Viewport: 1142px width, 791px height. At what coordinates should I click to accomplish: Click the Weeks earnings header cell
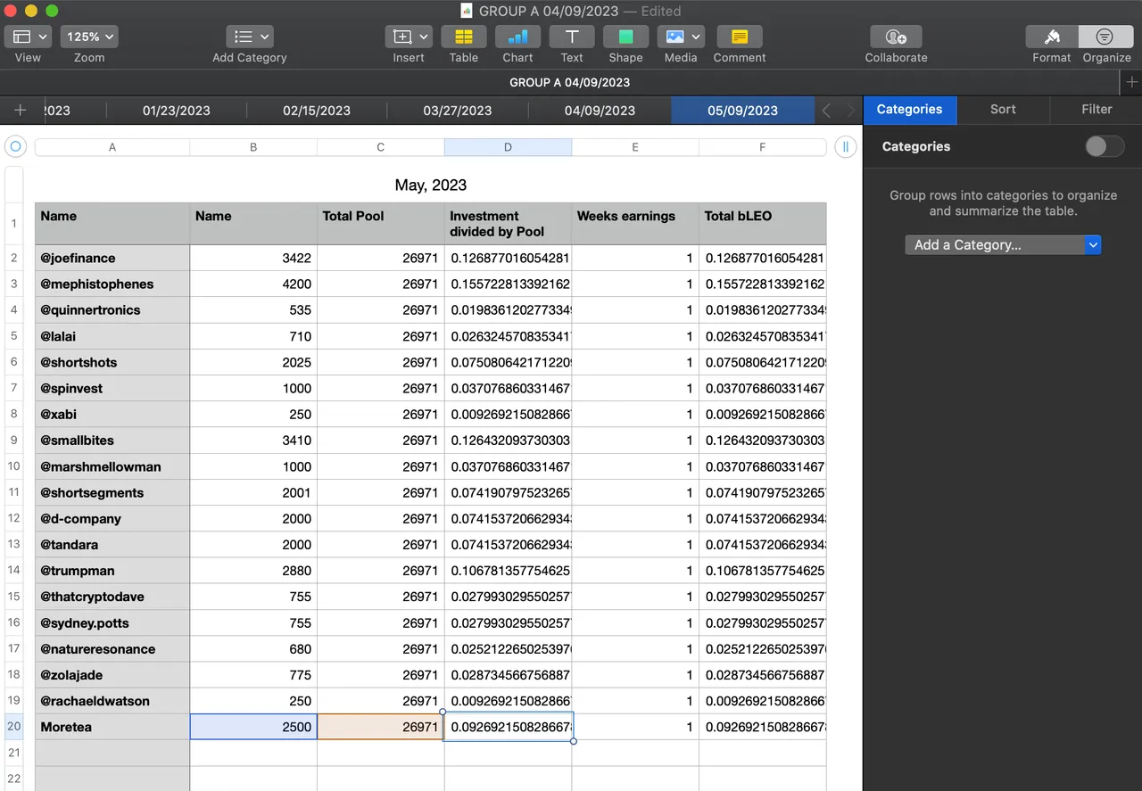coord(635,224)
